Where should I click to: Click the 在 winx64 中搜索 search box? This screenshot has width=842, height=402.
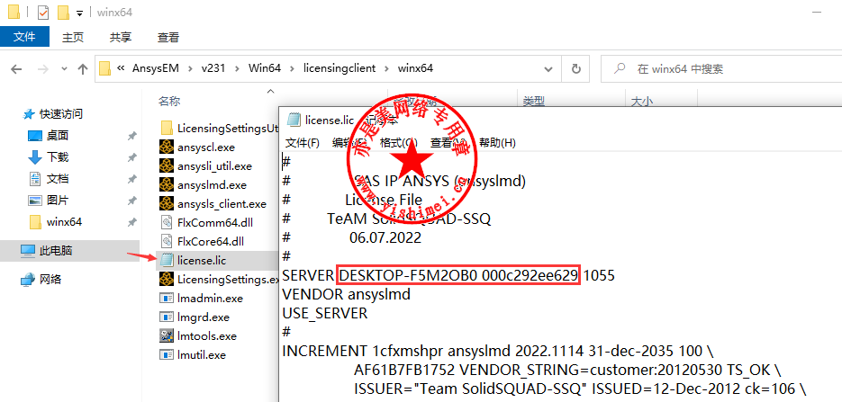[x=721, y=68]
